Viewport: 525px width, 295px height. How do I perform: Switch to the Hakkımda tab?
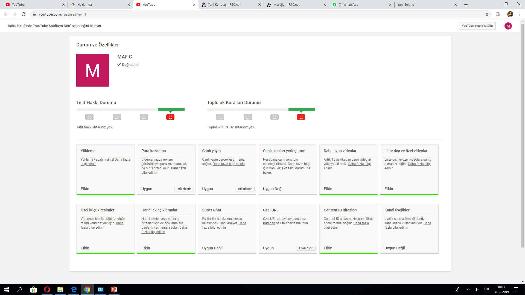click(100, 5)
